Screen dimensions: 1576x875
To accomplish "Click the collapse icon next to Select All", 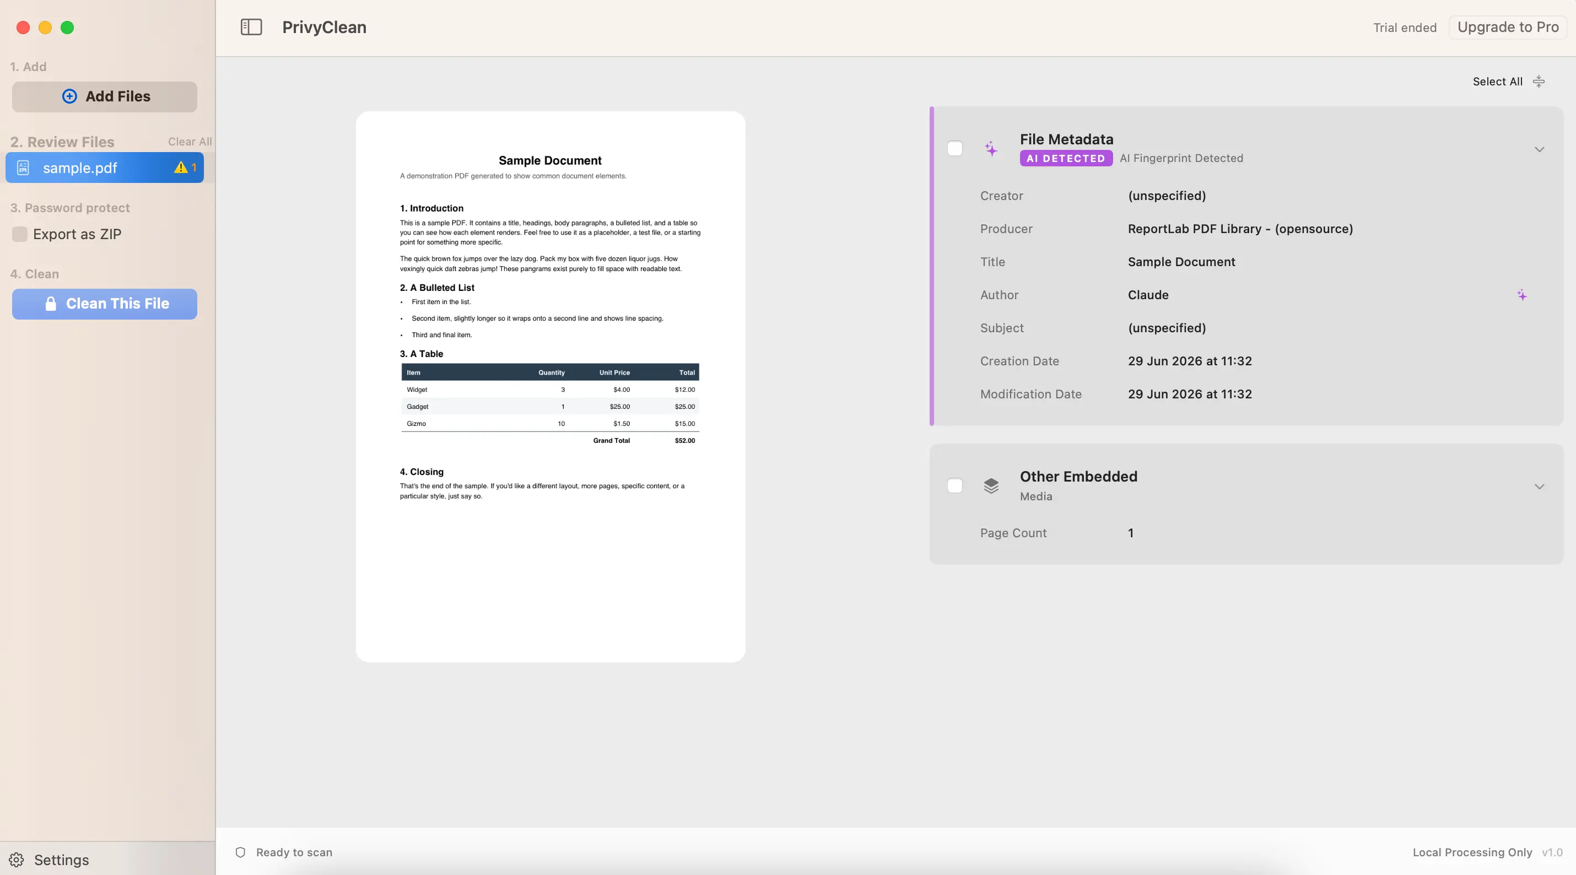I will (x=1539, y=82).
